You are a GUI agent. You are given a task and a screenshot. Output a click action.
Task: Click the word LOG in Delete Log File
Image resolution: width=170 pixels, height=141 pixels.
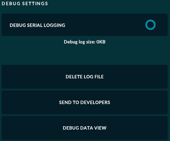point(89,77)
